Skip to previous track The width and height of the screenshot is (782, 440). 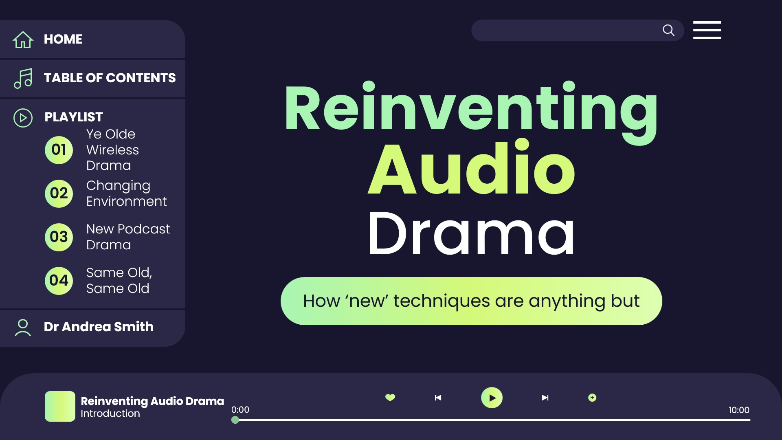[x=438, y=398]
